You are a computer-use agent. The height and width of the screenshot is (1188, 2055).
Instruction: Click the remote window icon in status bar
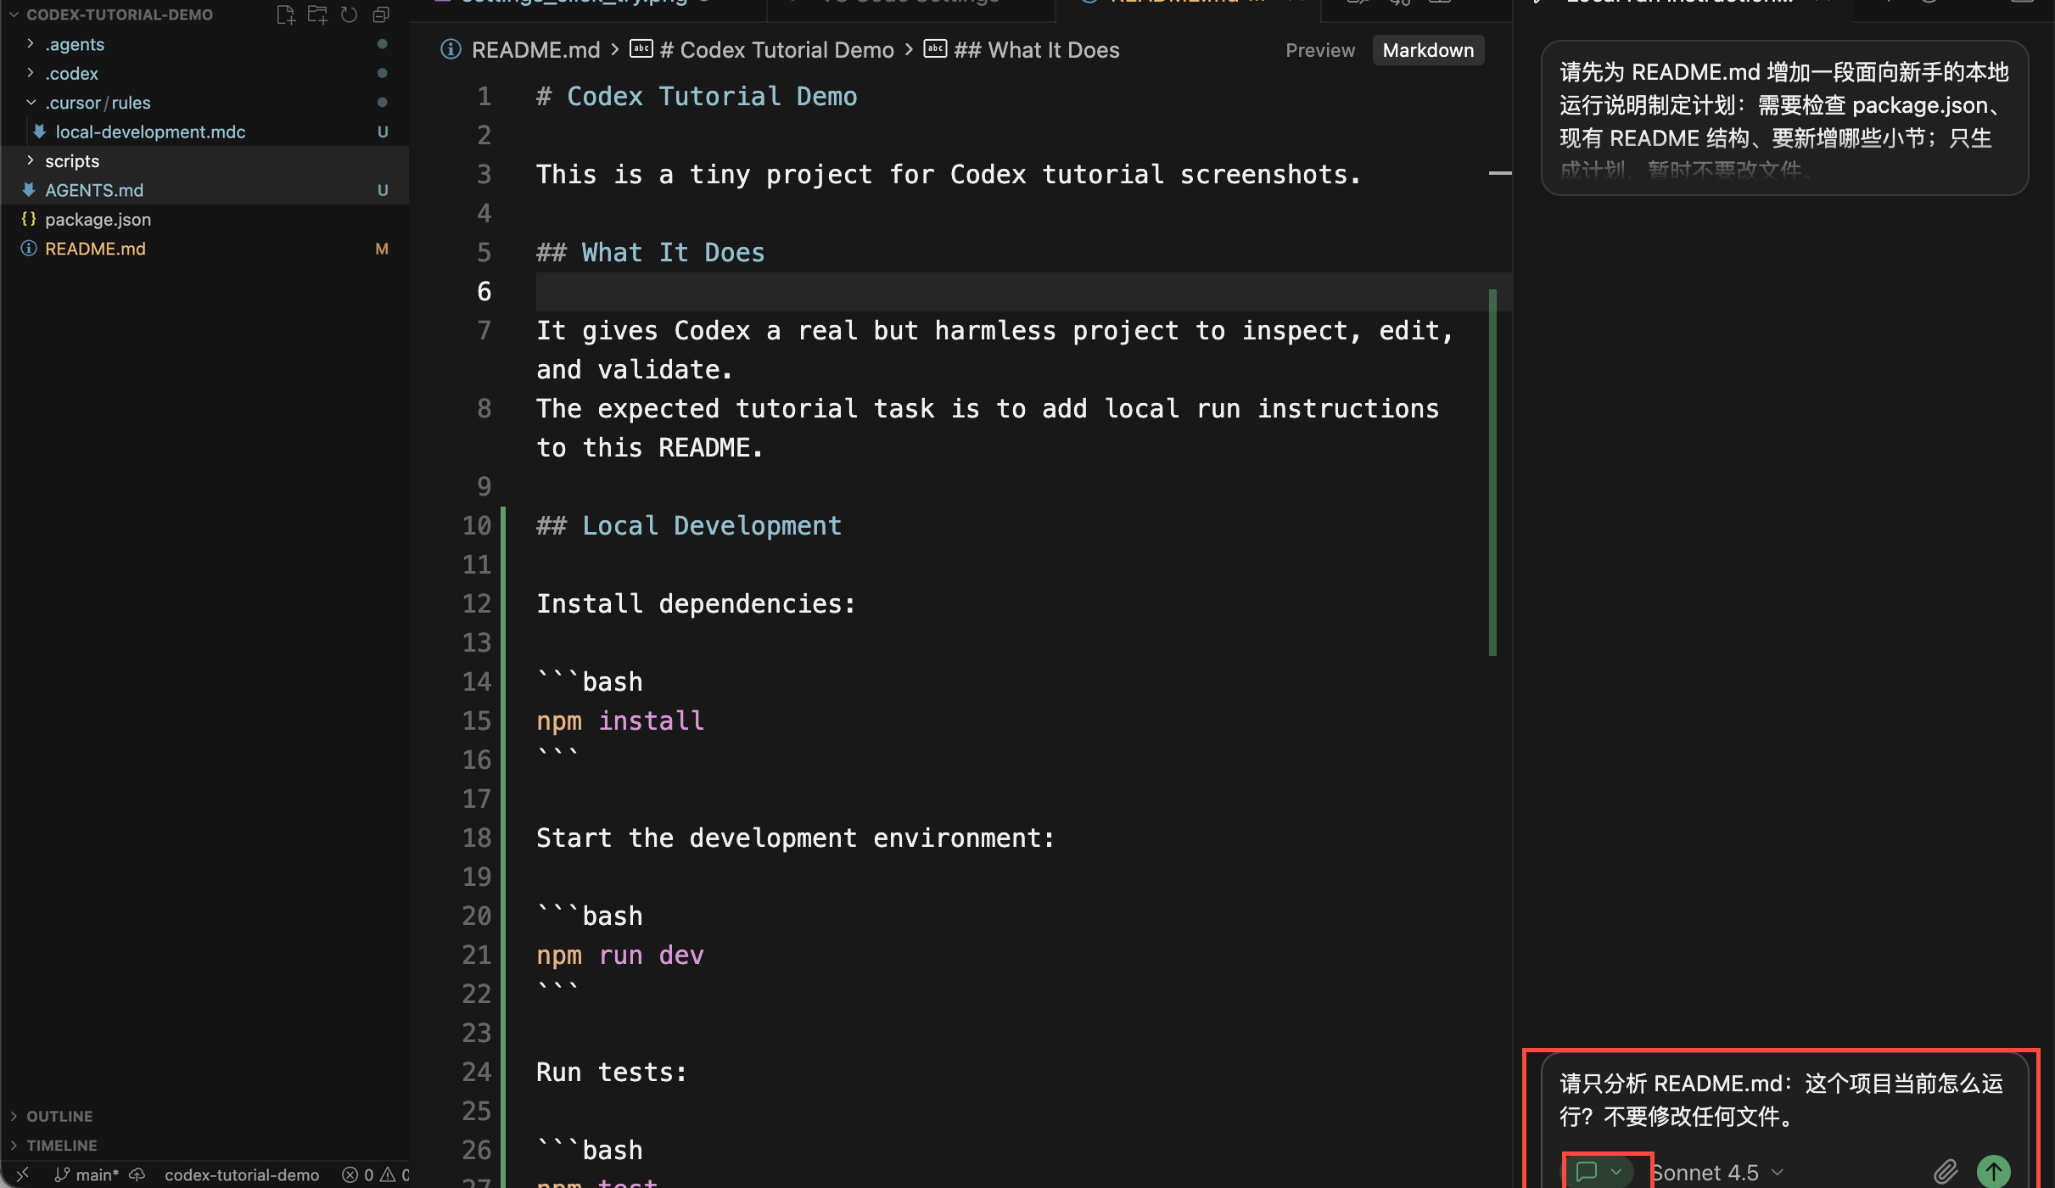coord(23,1174)
